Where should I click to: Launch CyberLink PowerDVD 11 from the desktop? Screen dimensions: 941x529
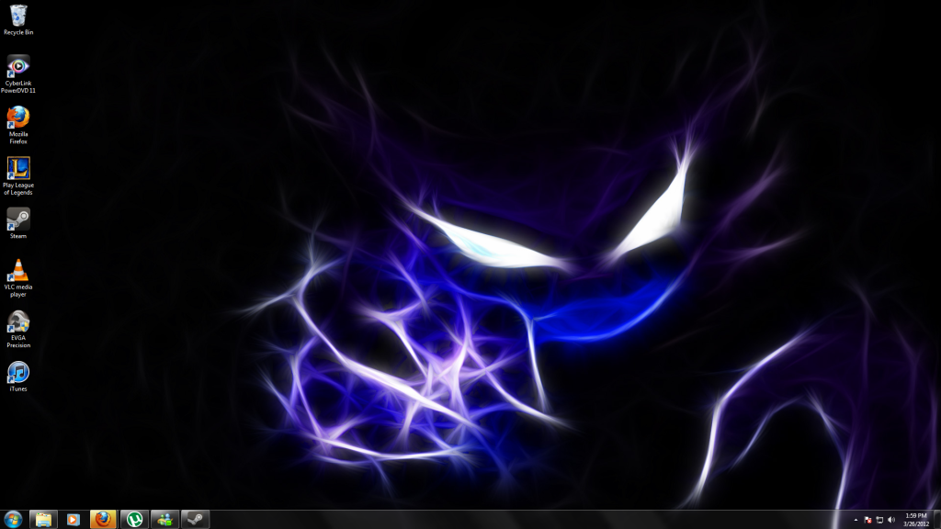click(x=18, y=74)
